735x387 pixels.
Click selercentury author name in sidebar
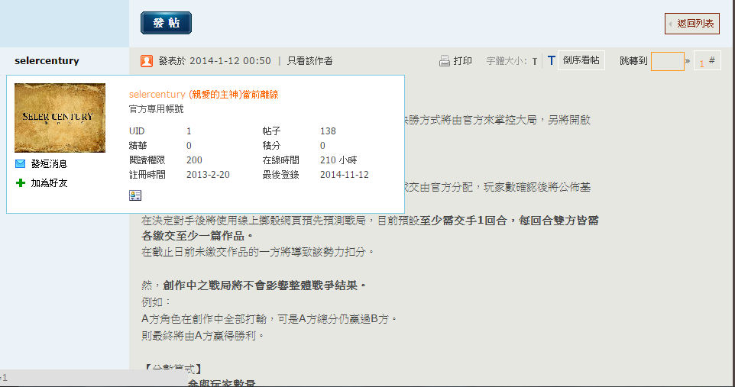click(47, 61)
